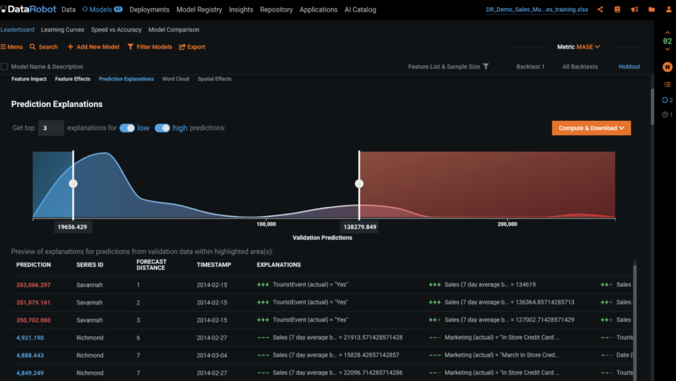Screen dimensions: 676x381
Task: Open the Repository tab
Action: (x=277, y=9)
